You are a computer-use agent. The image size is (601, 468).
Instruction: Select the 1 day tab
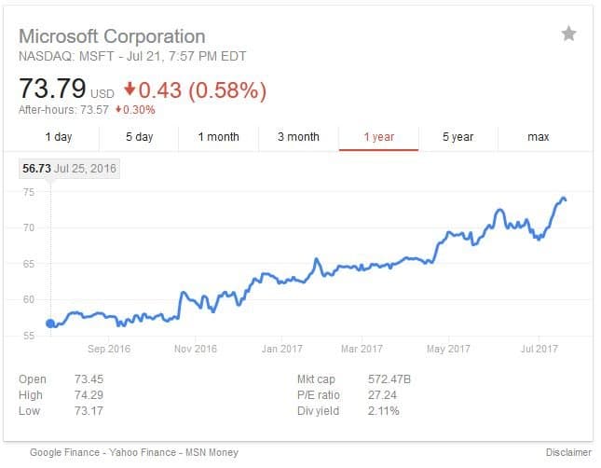[x=59, y=137]
